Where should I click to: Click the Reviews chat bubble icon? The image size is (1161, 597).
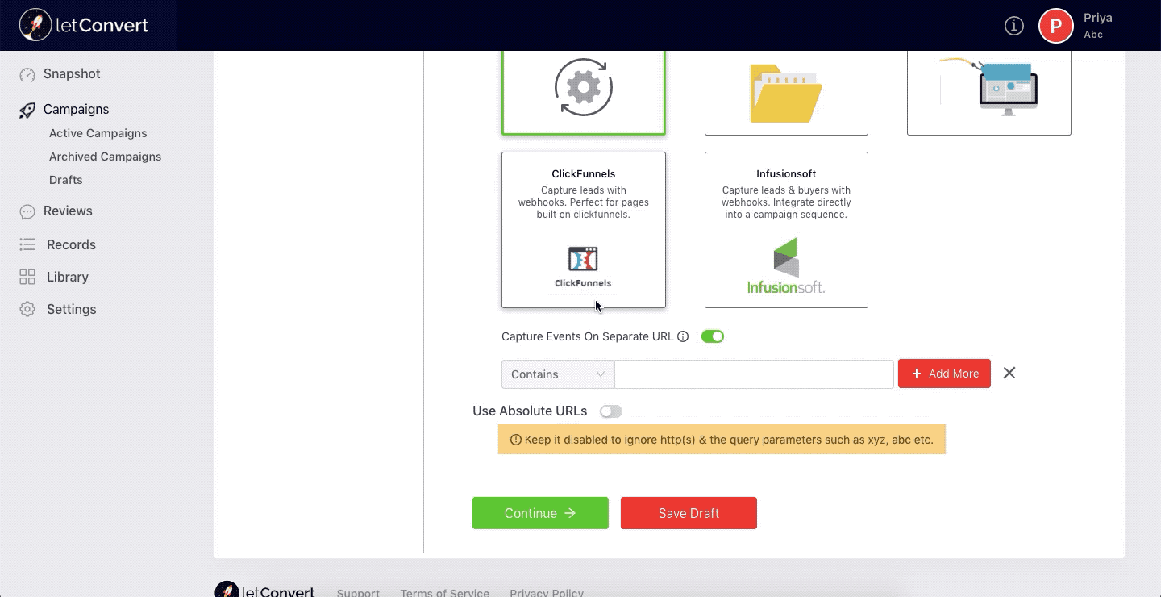pyautogui.click(x=27, y=211)
